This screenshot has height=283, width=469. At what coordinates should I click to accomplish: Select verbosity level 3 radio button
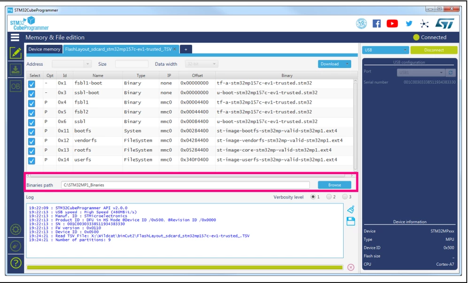click(345, 197)
